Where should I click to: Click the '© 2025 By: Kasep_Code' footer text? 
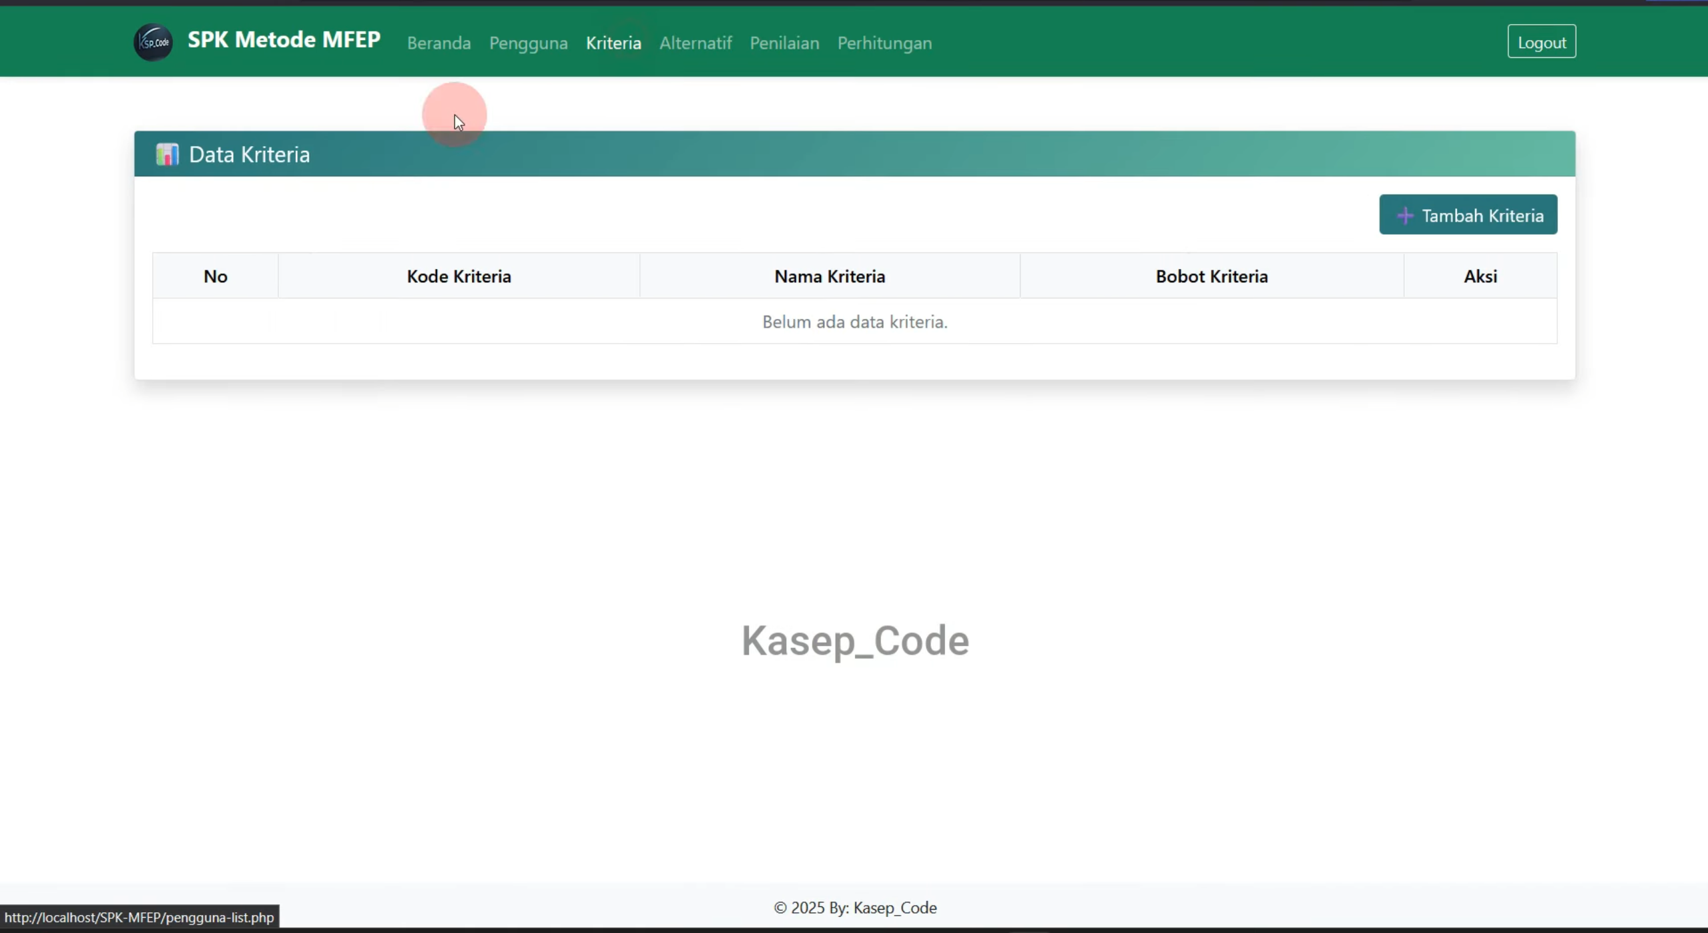855,908
